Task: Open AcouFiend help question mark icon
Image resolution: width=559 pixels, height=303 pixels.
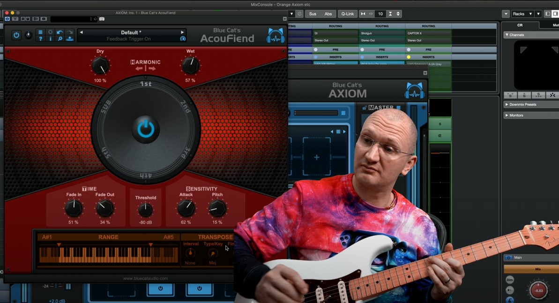Action: tap(40, 39)
